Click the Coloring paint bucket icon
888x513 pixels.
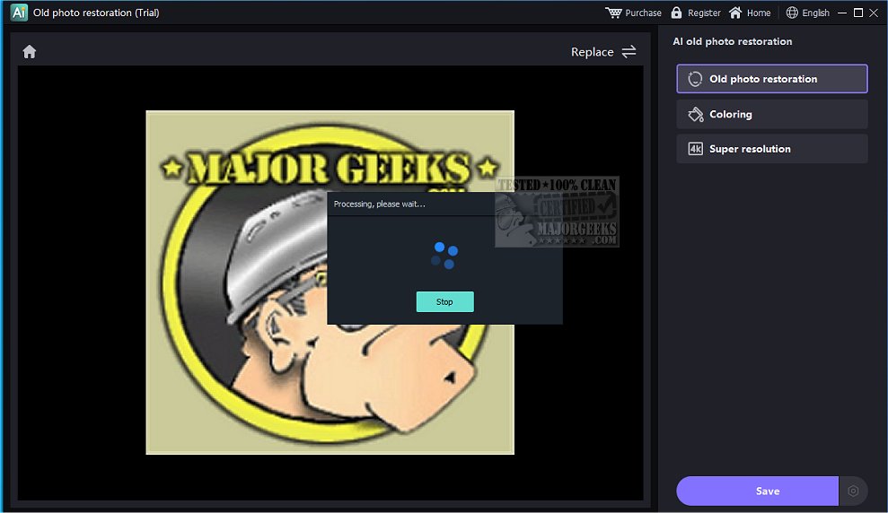[696, 114]
